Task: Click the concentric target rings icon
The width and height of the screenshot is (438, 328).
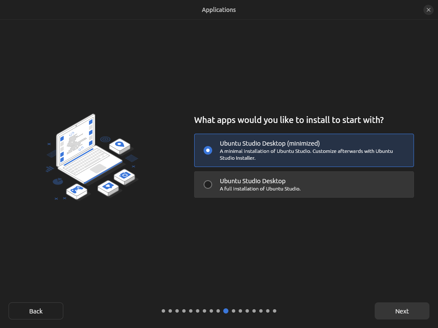Action: tap(105, 139)
